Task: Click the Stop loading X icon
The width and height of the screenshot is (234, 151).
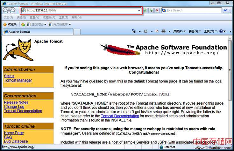Action: click(157, 10)
